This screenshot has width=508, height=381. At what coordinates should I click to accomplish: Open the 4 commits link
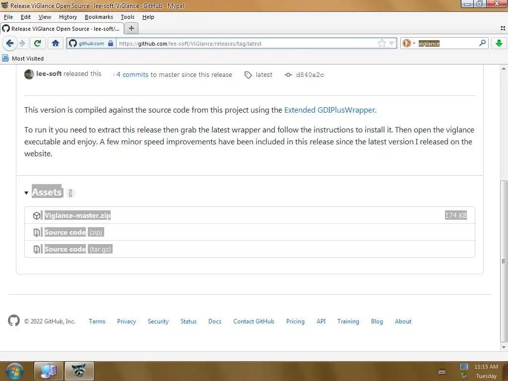pyautogui.click(x=132, y=74)
